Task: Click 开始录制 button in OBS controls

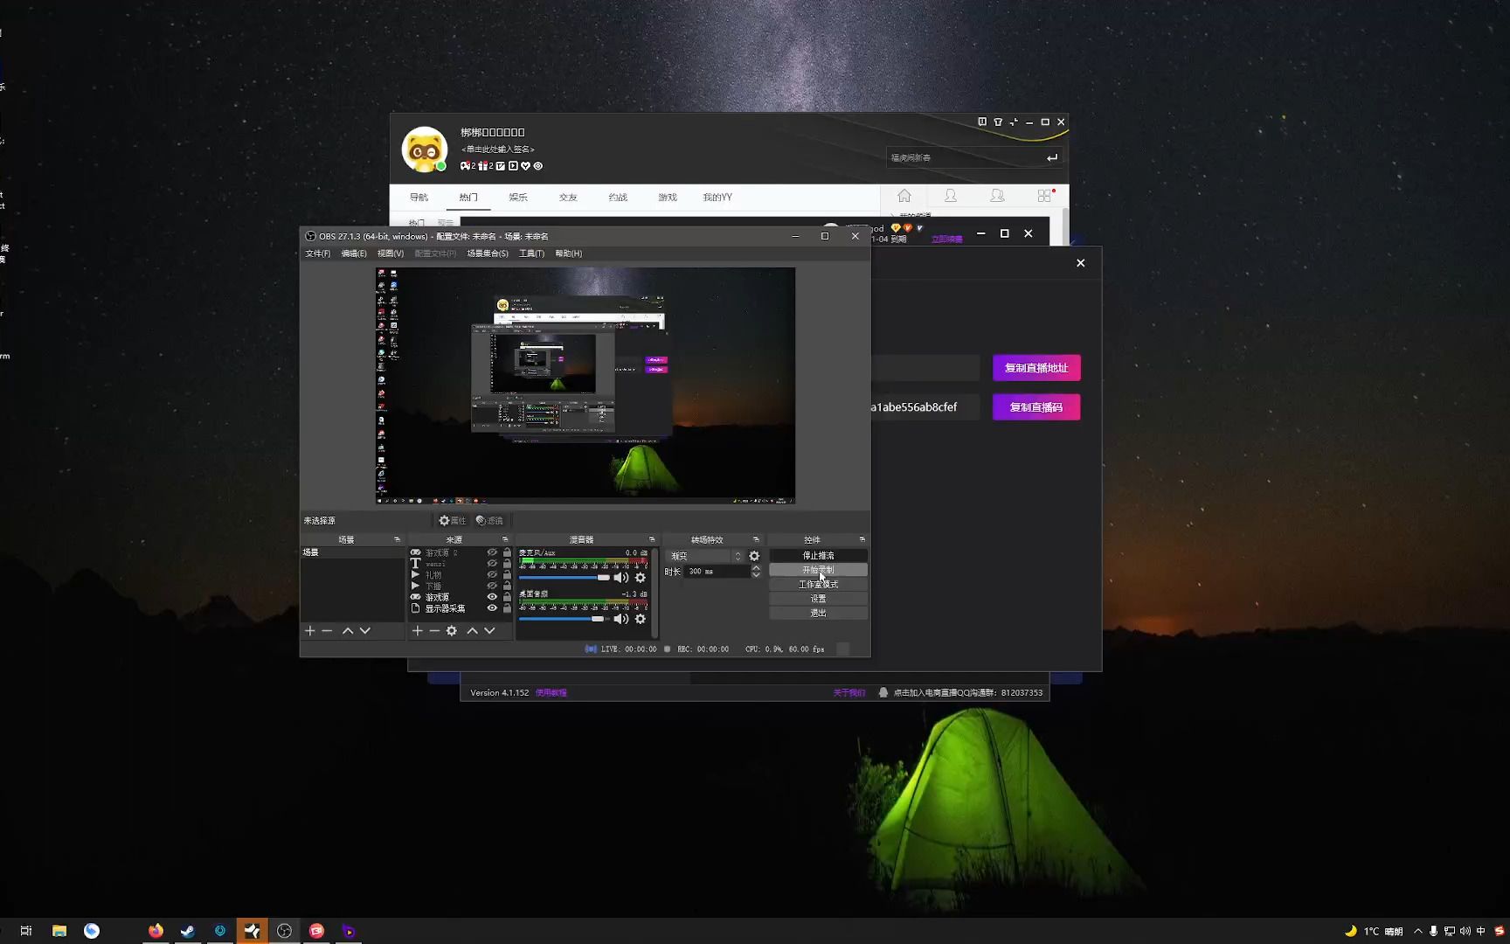Action: [818, 570]
